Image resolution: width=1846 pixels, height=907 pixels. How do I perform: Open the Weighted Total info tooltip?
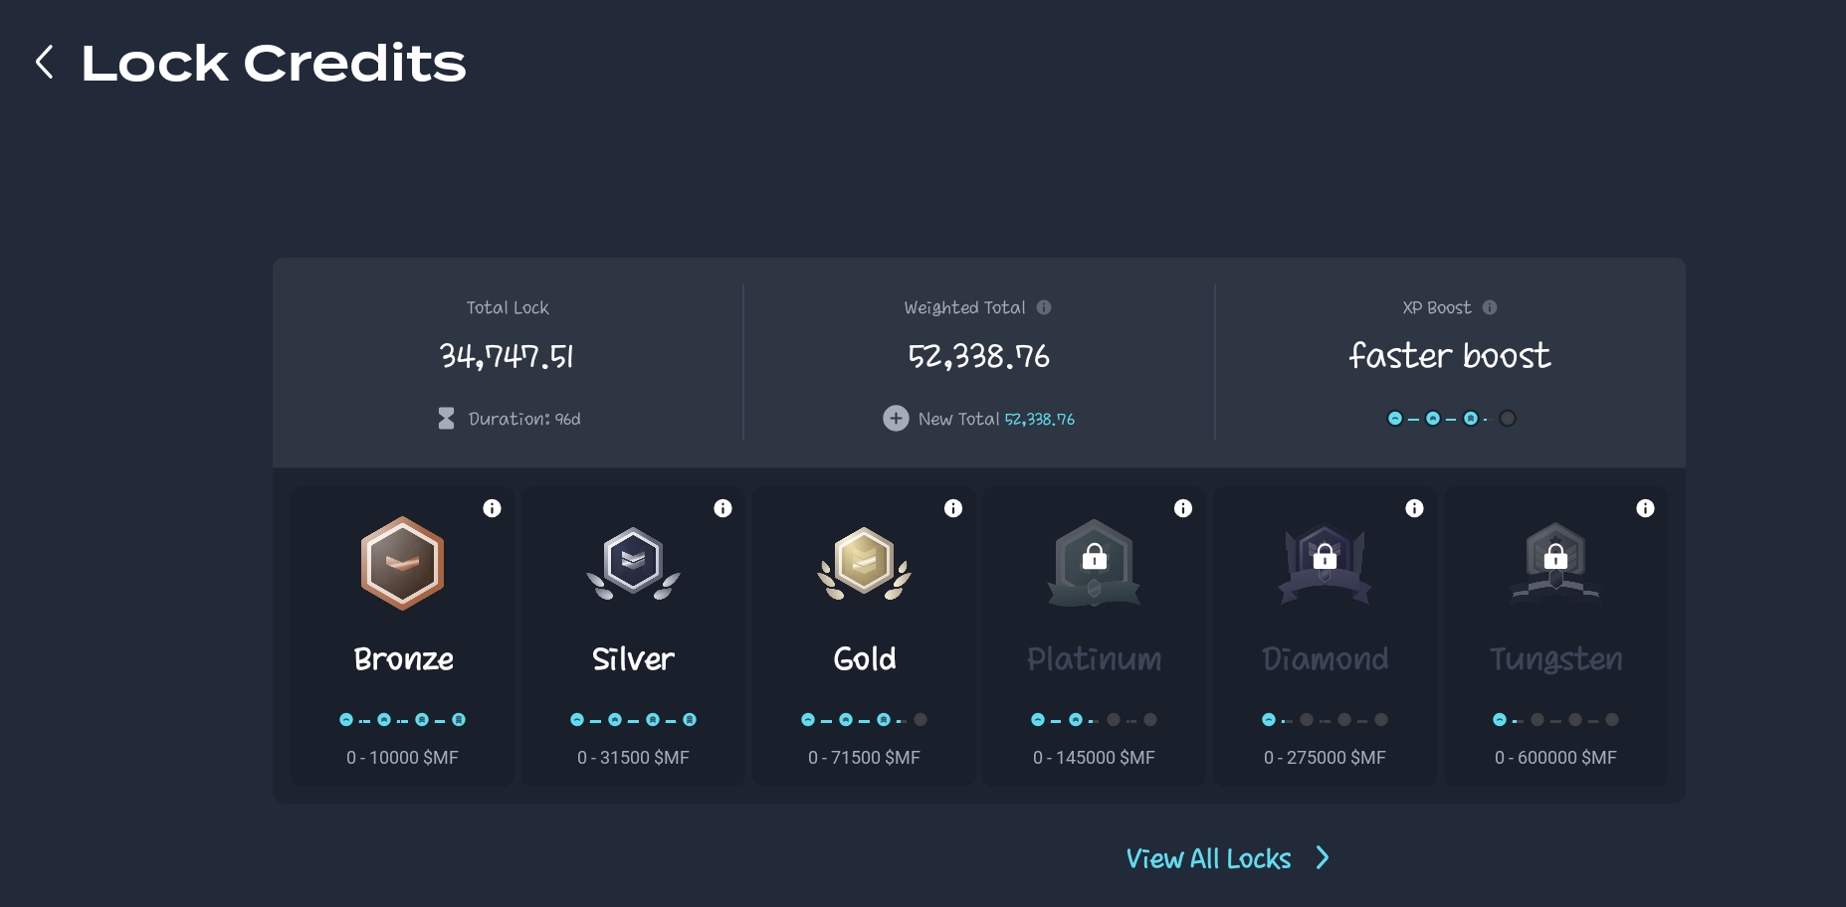1044,307
